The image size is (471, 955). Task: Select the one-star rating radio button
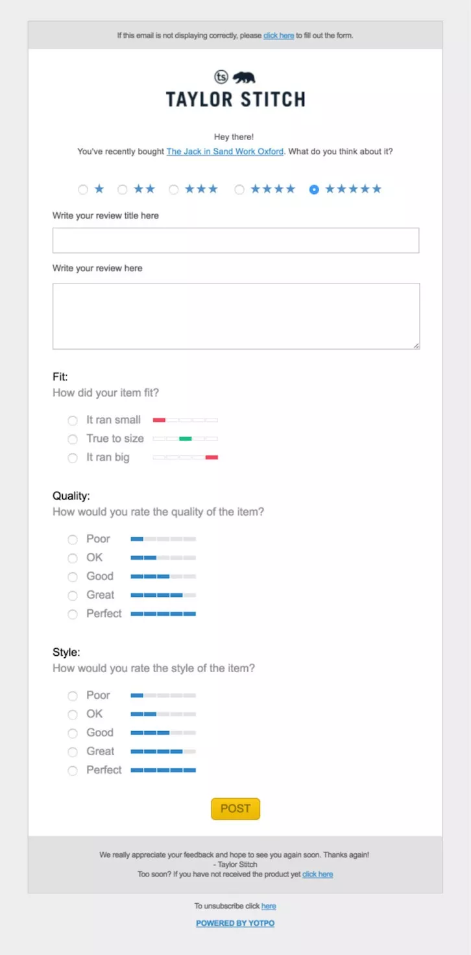[x=83, y=190]
